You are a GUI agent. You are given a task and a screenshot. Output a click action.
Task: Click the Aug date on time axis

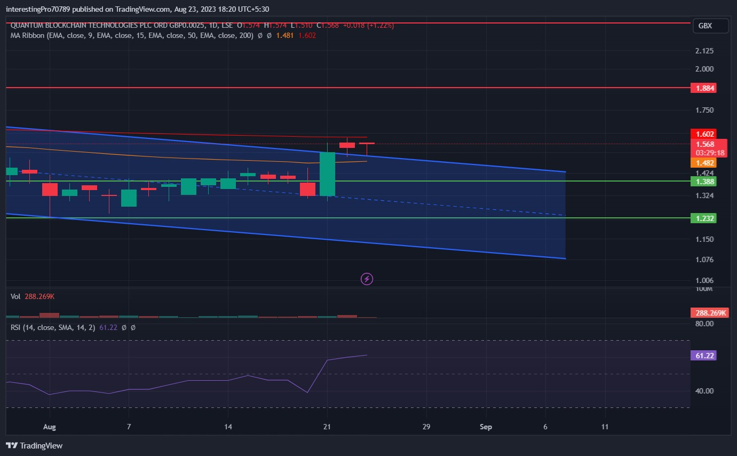[50, 427]
